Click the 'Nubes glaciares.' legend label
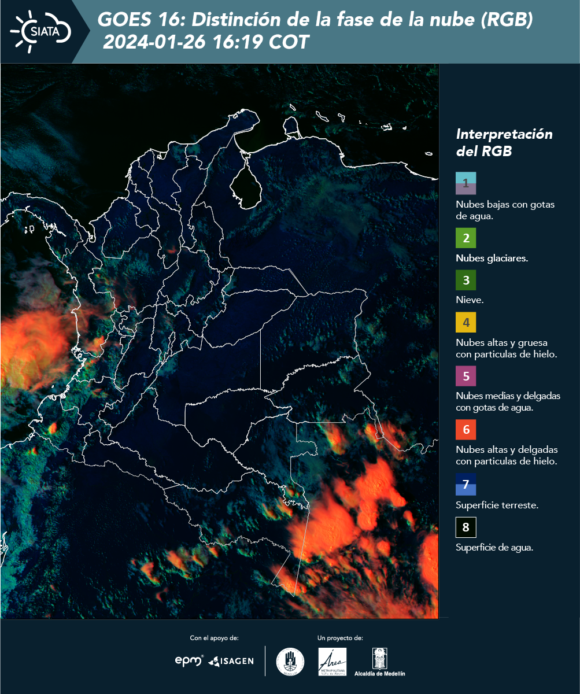580x694 pixels. pyautogui.click(x=492, y=259)
